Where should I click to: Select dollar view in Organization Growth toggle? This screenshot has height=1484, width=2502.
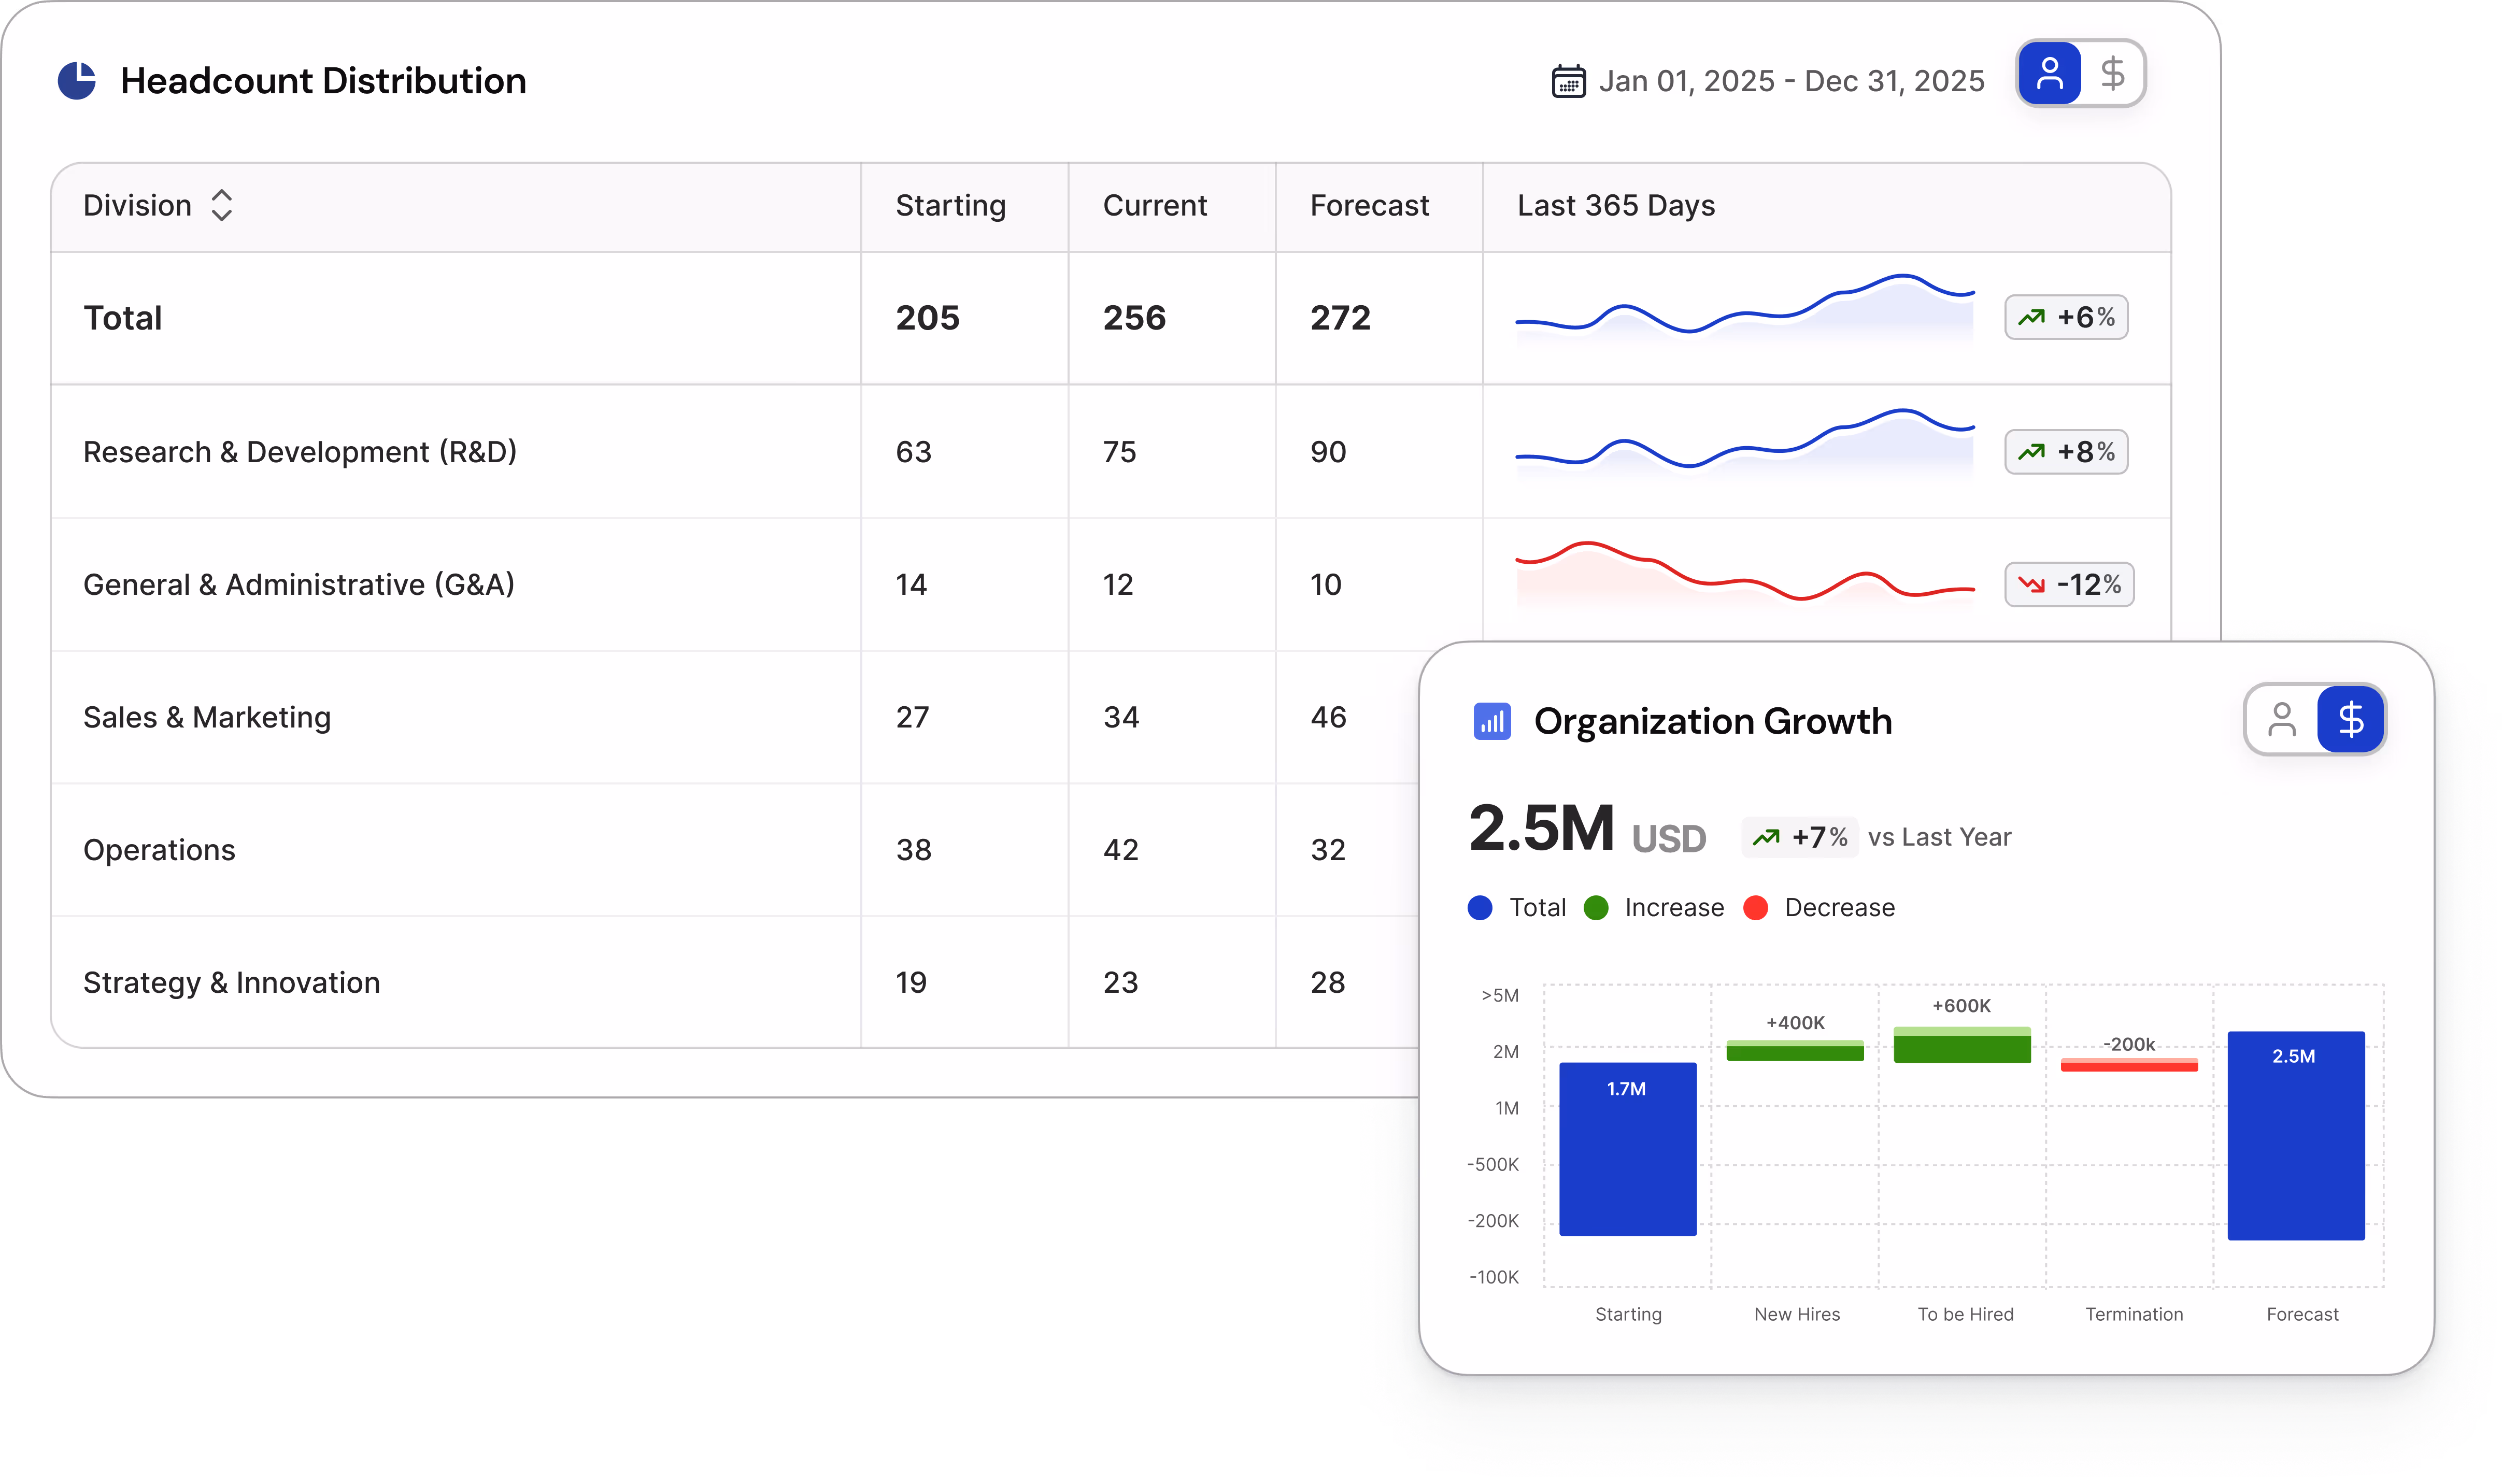point(2350,719)
